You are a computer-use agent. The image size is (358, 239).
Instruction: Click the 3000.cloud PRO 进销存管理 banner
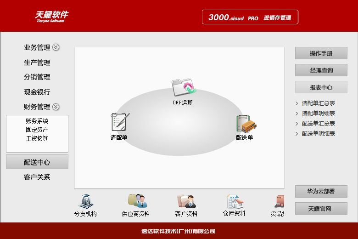[x=250, y=17]
